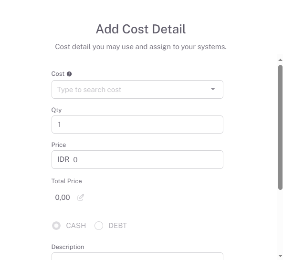The height and width of the screenshot is (260, 283).
Task: Click the IDR currency prefix
Action: (x=63, y=159)
